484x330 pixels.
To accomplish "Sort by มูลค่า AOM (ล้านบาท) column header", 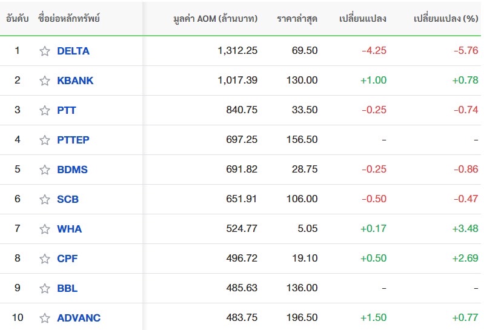I will [x=214, y=19].
